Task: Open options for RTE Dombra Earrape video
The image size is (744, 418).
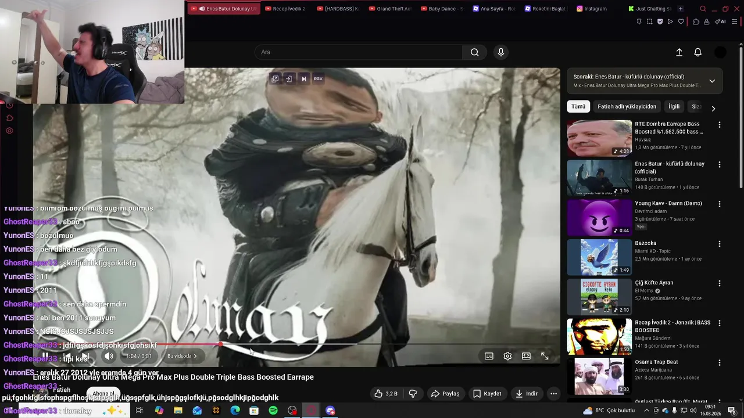Action: click(x=720, y=125)
